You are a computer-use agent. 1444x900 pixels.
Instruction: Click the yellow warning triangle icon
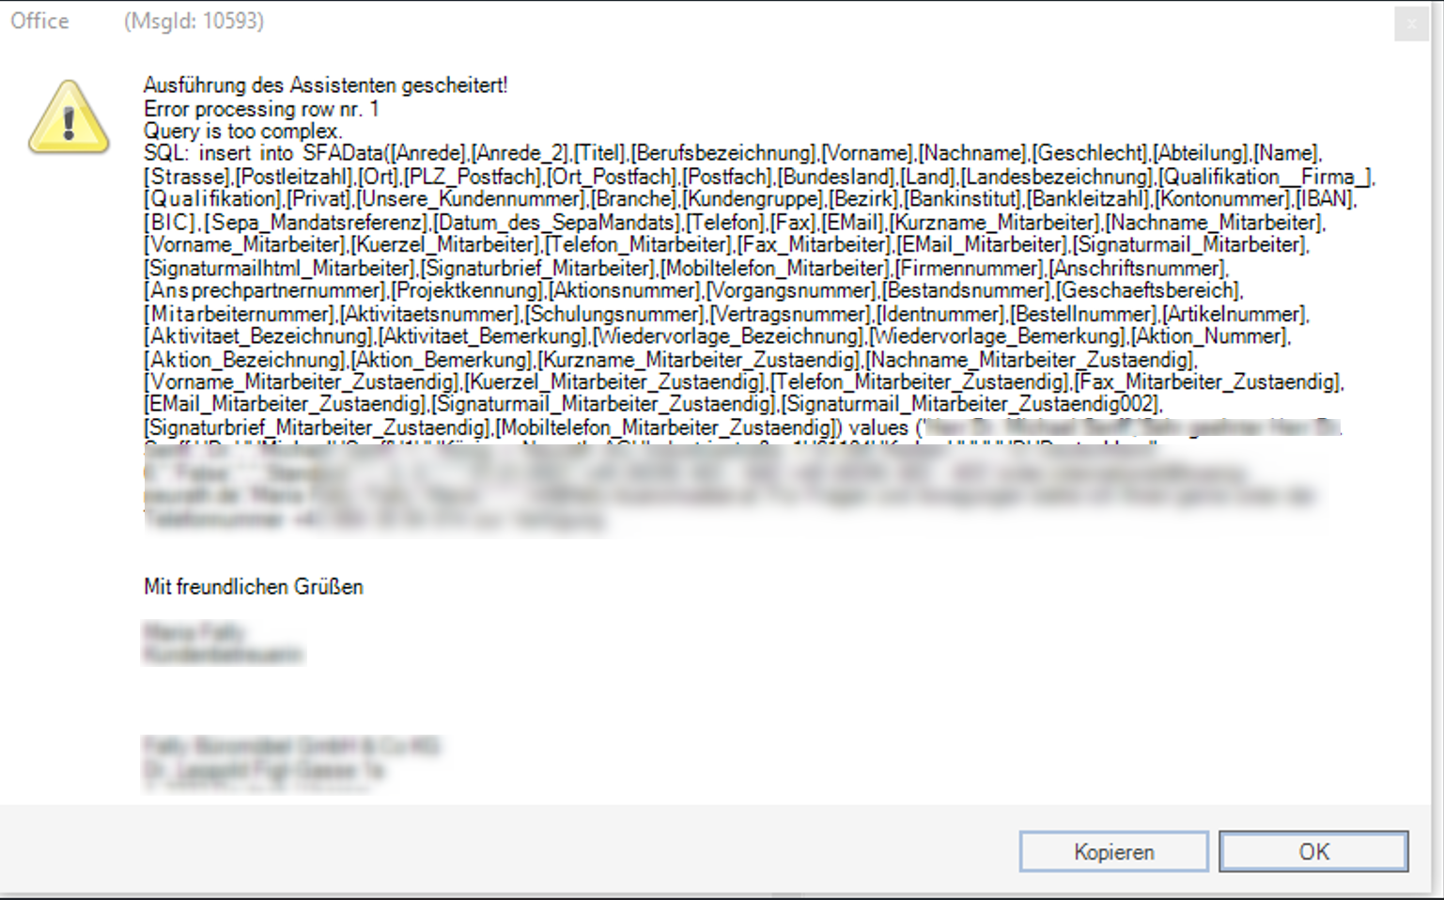69,116
